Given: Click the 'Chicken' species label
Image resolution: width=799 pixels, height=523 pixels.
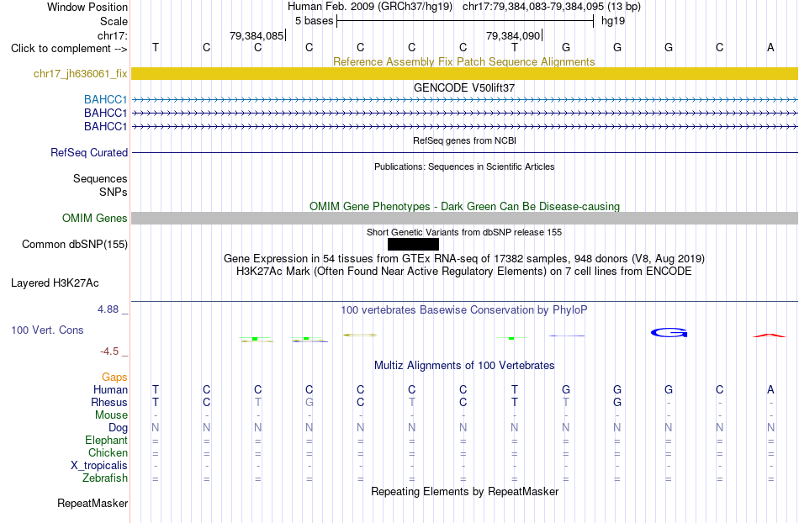Looking at the screenshot, I should click(108, 452).
